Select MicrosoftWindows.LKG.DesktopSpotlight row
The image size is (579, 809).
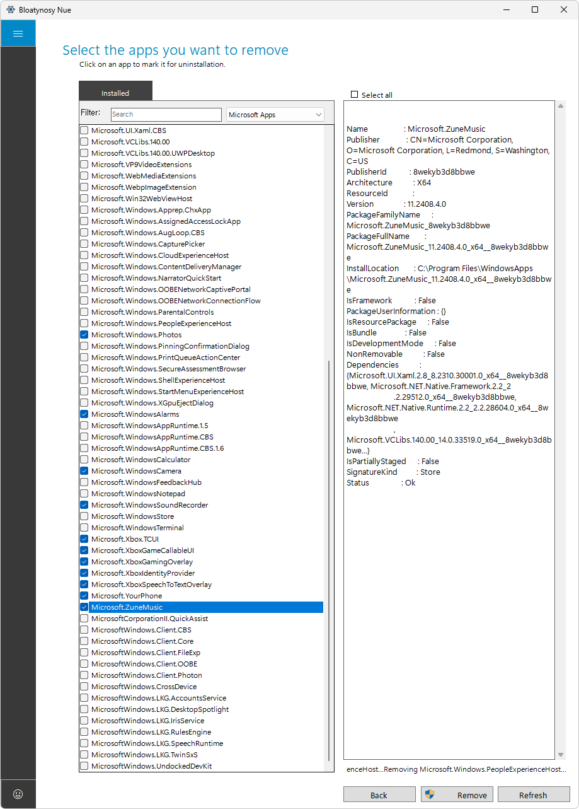pos(201,709)
